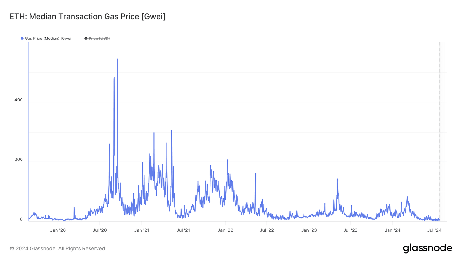This screenshot has width=462, height=260.
Task: Select the Jan '24 x-axis label
Action: pyautogui.click(x=393, y=230)
